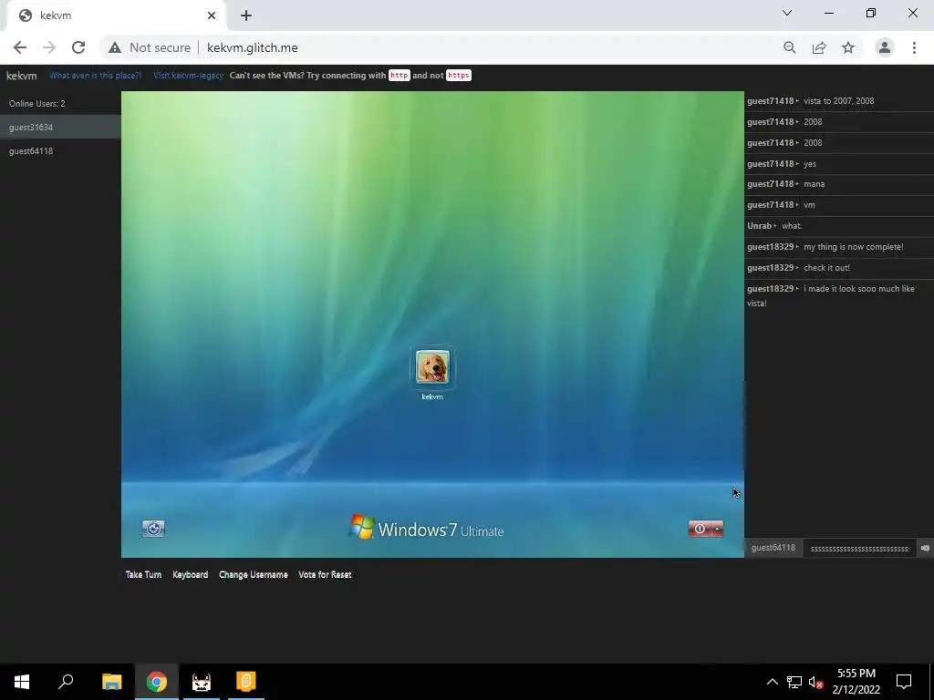Open the Not secure site info warning

150,47
